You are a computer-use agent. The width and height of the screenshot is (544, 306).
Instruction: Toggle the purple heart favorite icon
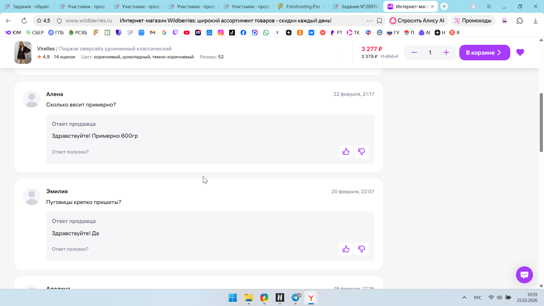tap(520, 52)
